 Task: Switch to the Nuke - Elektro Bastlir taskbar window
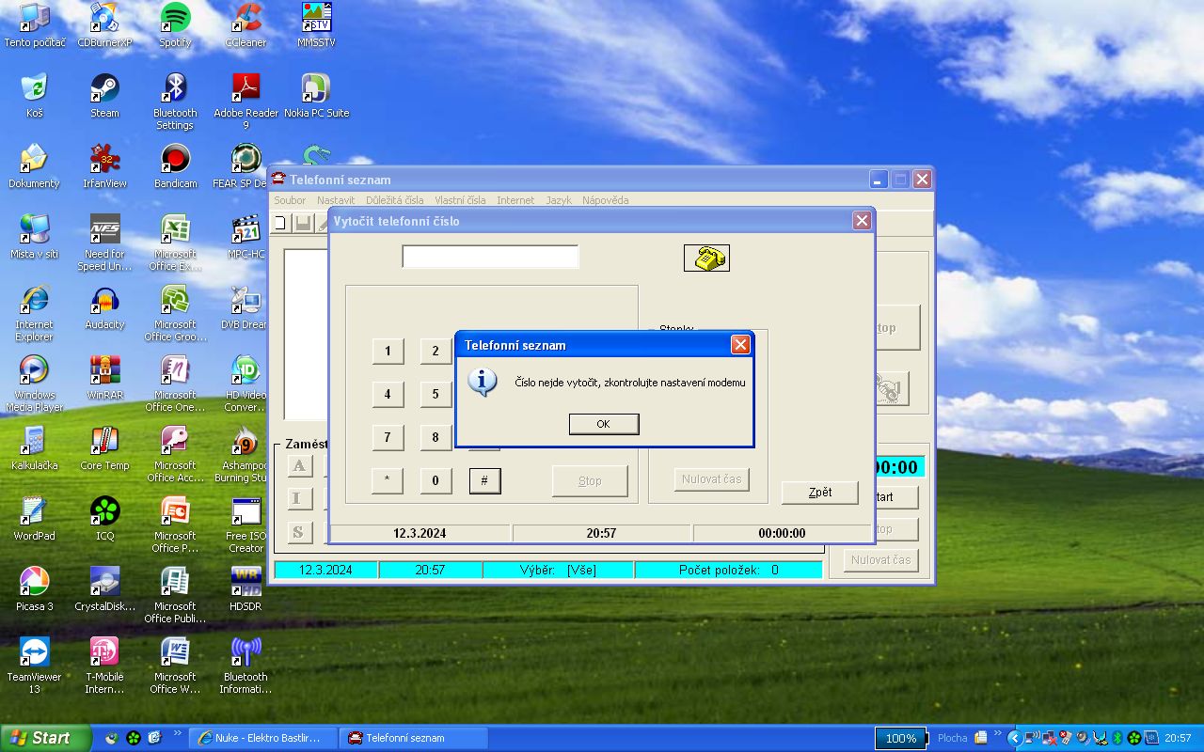(x=260, y=738)
